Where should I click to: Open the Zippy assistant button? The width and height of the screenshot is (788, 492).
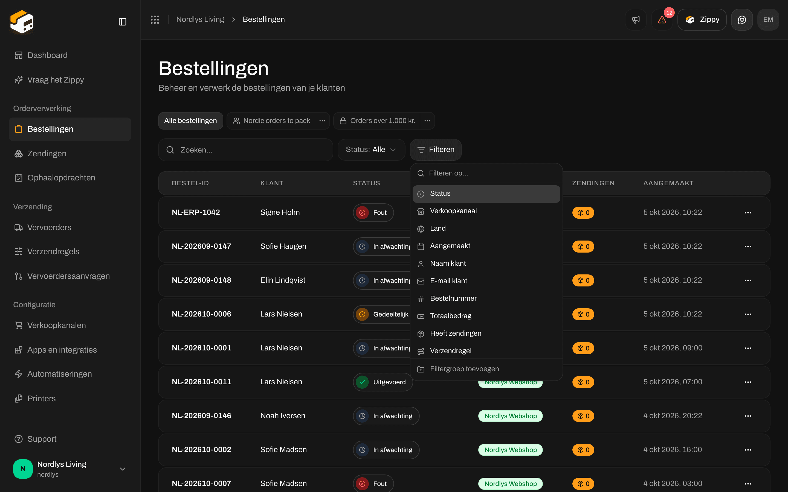pos(702,19)
